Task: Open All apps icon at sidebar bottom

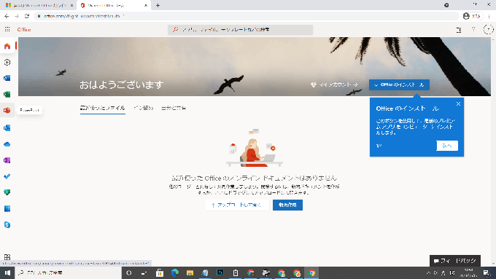Action: click(x=7, y=257)
